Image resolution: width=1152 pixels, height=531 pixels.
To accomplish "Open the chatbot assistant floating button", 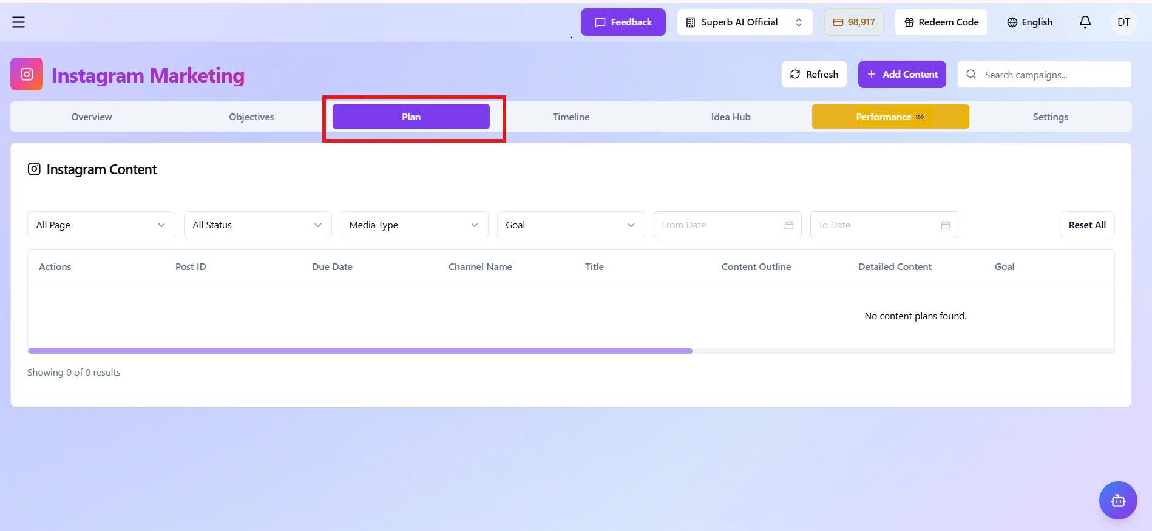I will [x=1117, y=500].
